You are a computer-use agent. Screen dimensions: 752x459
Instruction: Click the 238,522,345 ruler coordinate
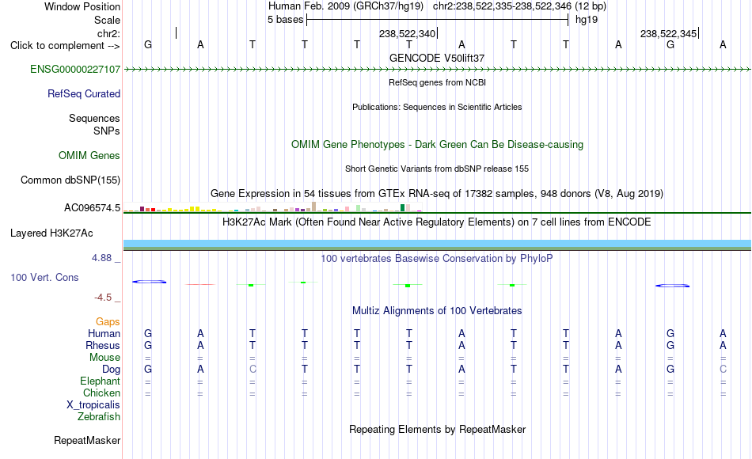669,33
